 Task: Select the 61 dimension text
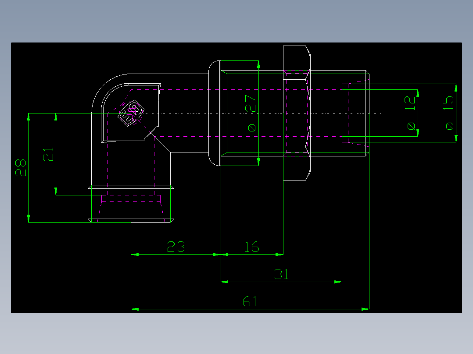tap(250, 301)
